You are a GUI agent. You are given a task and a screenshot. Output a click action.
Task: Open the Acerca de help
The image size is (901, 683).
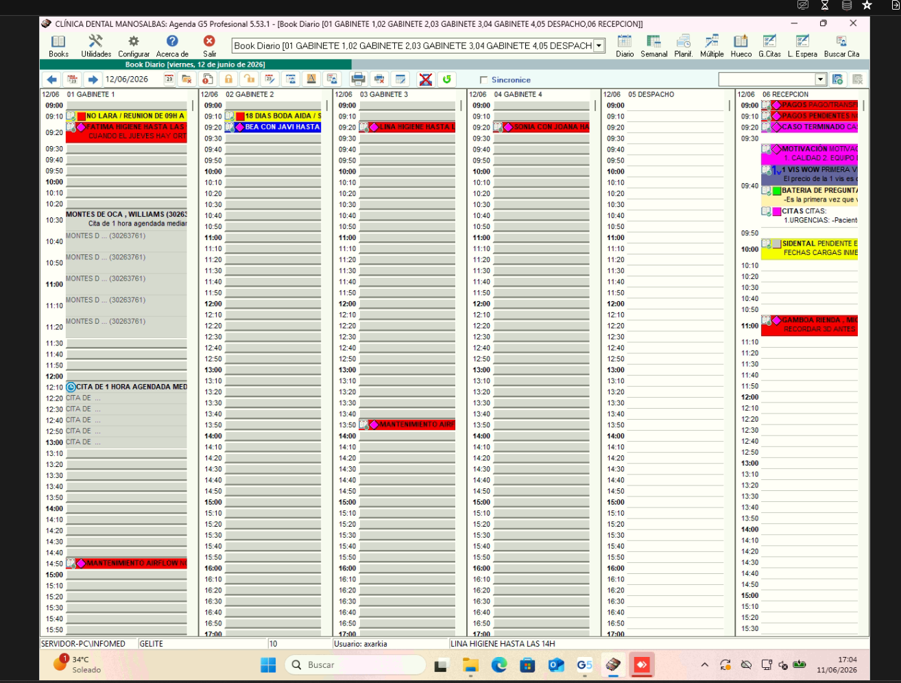click(172, 46)
